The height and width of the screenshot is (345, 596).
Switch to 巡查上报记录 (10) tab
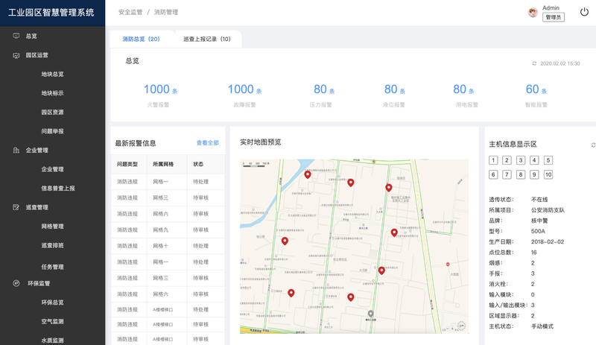point(206,39)
